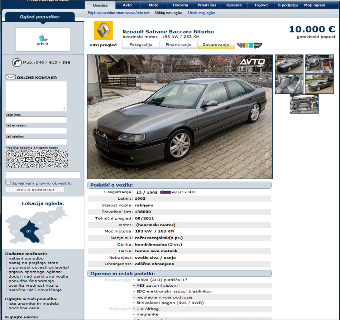The height and width of the screenshot is (320, 340).
Task: Click the Renault Safrane Baccara Biturbo title
Action: coord(168,31)
